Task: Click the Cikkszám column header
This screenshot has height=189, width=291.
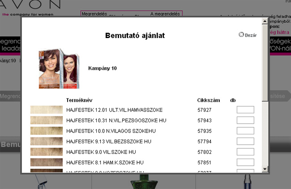Action: (x=209, y=100)
